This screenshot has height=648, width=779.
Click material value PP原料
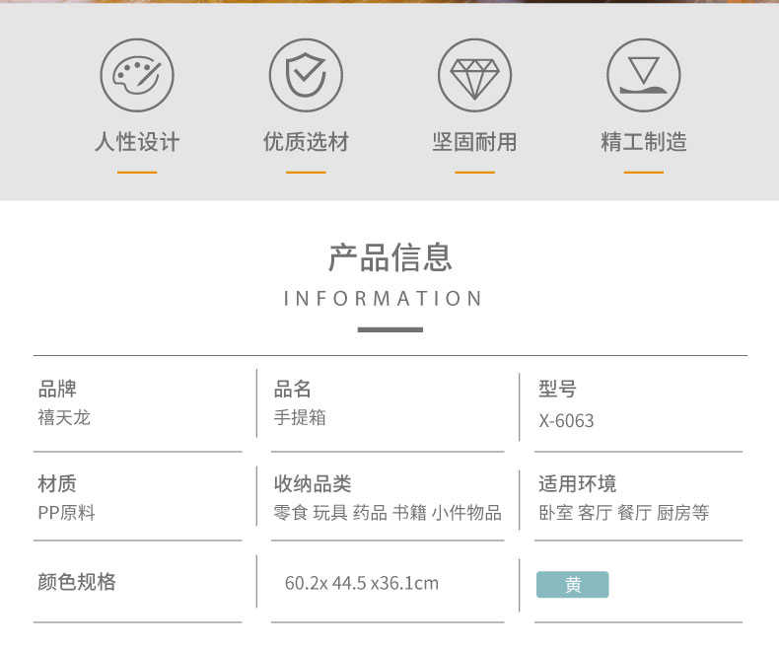pyautogui.click(x=67, y=512)
